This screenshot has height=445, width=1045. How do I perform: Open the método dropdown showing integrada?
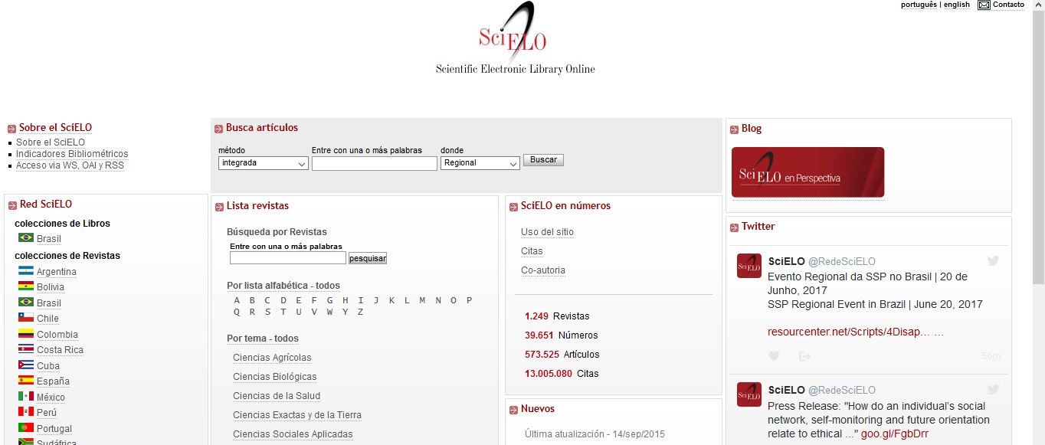[x=264, y=163]
